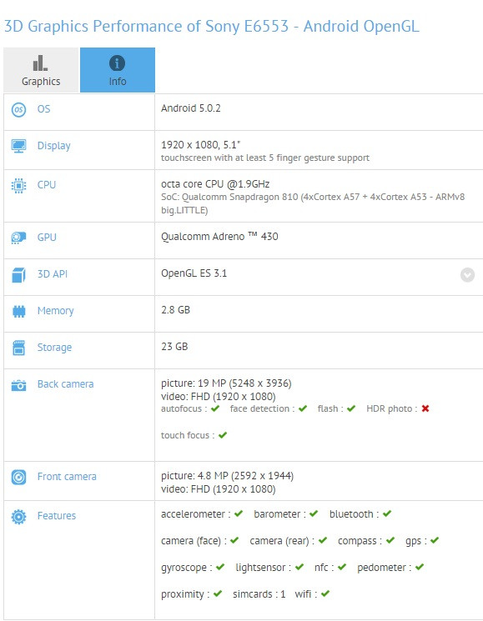Click the Memory chip icon
This screenshot has height=621, width=483.
pyautogui.click(x=18, y=311)
